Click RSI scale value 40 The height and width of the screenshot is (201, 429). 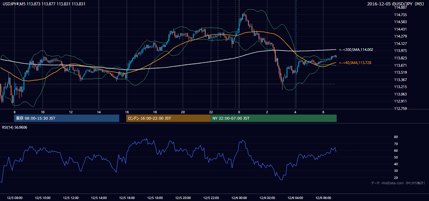[396, 164]
